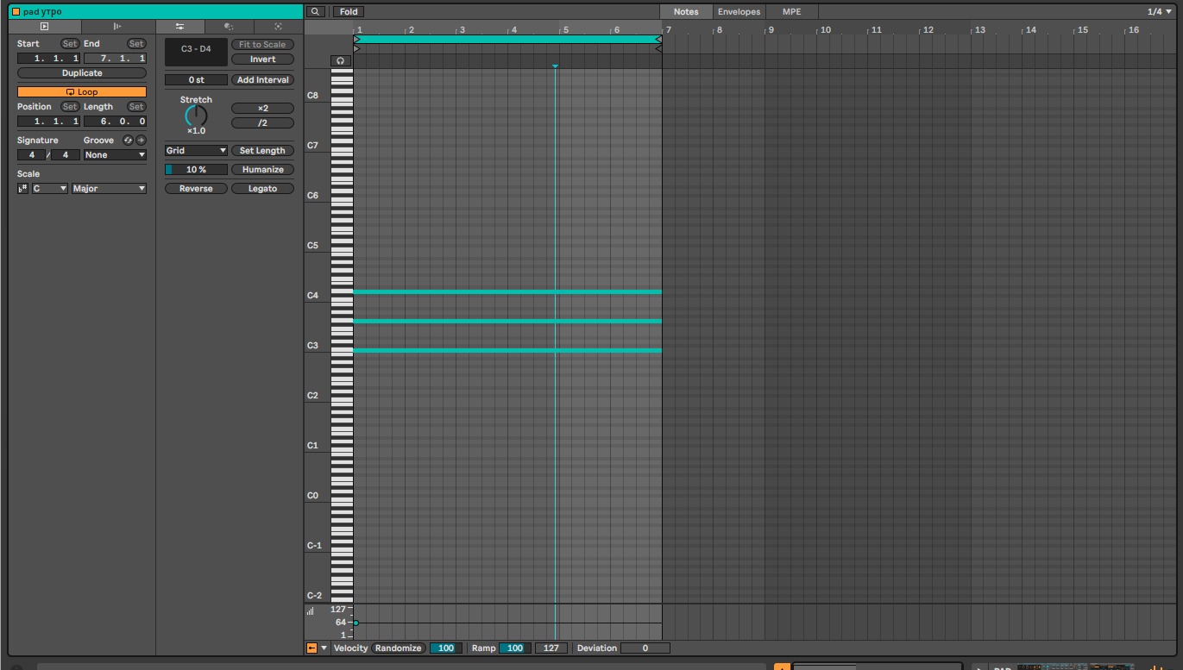Screen dimensions: 1183x670
Task: Click the 0 st transpose field
Action: [196, 80]
